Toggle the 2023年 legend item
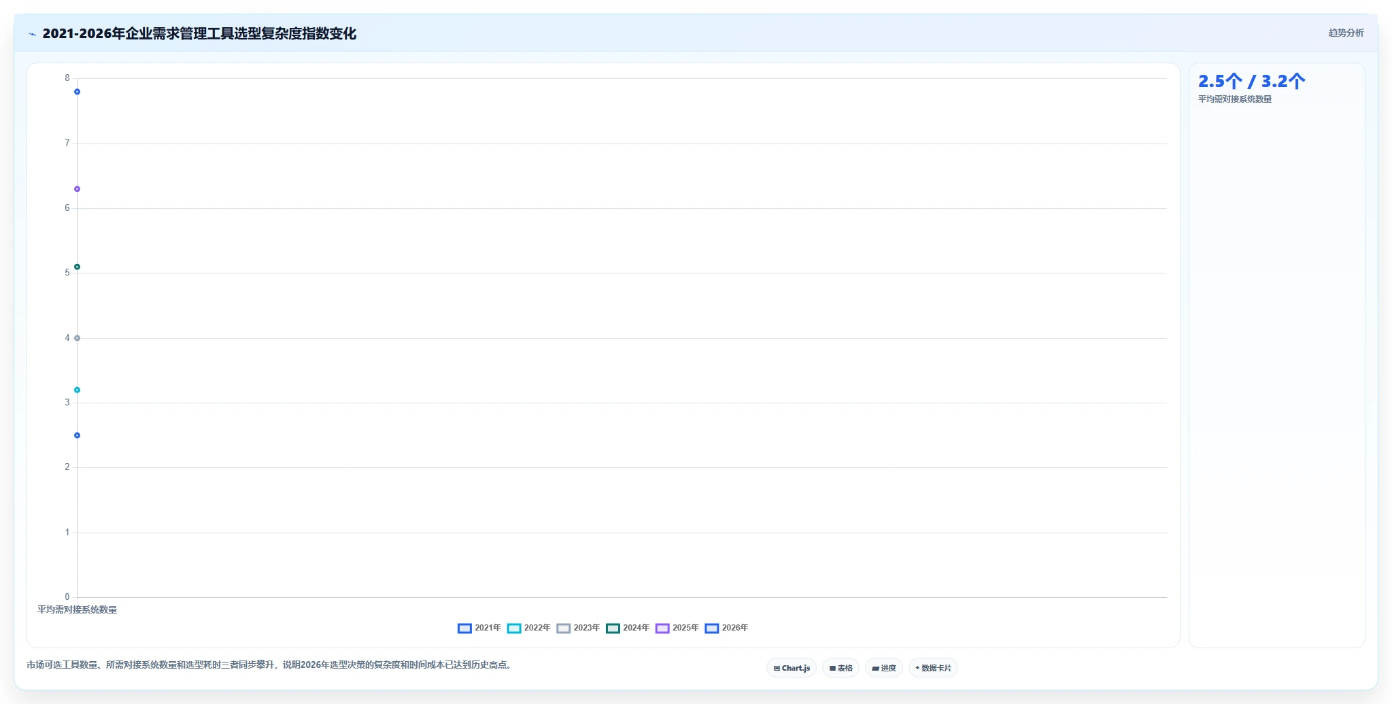1392x704 pixels. (579, 628)
